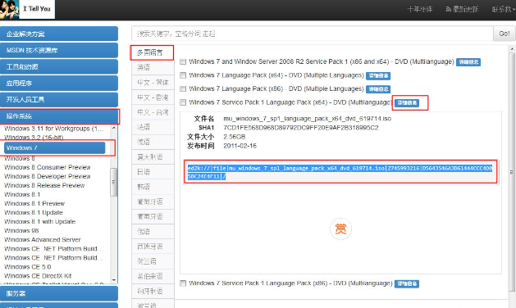Click the I Tell You logo
The width and height of the screenshot is (516, 308).
coord(27,9)
